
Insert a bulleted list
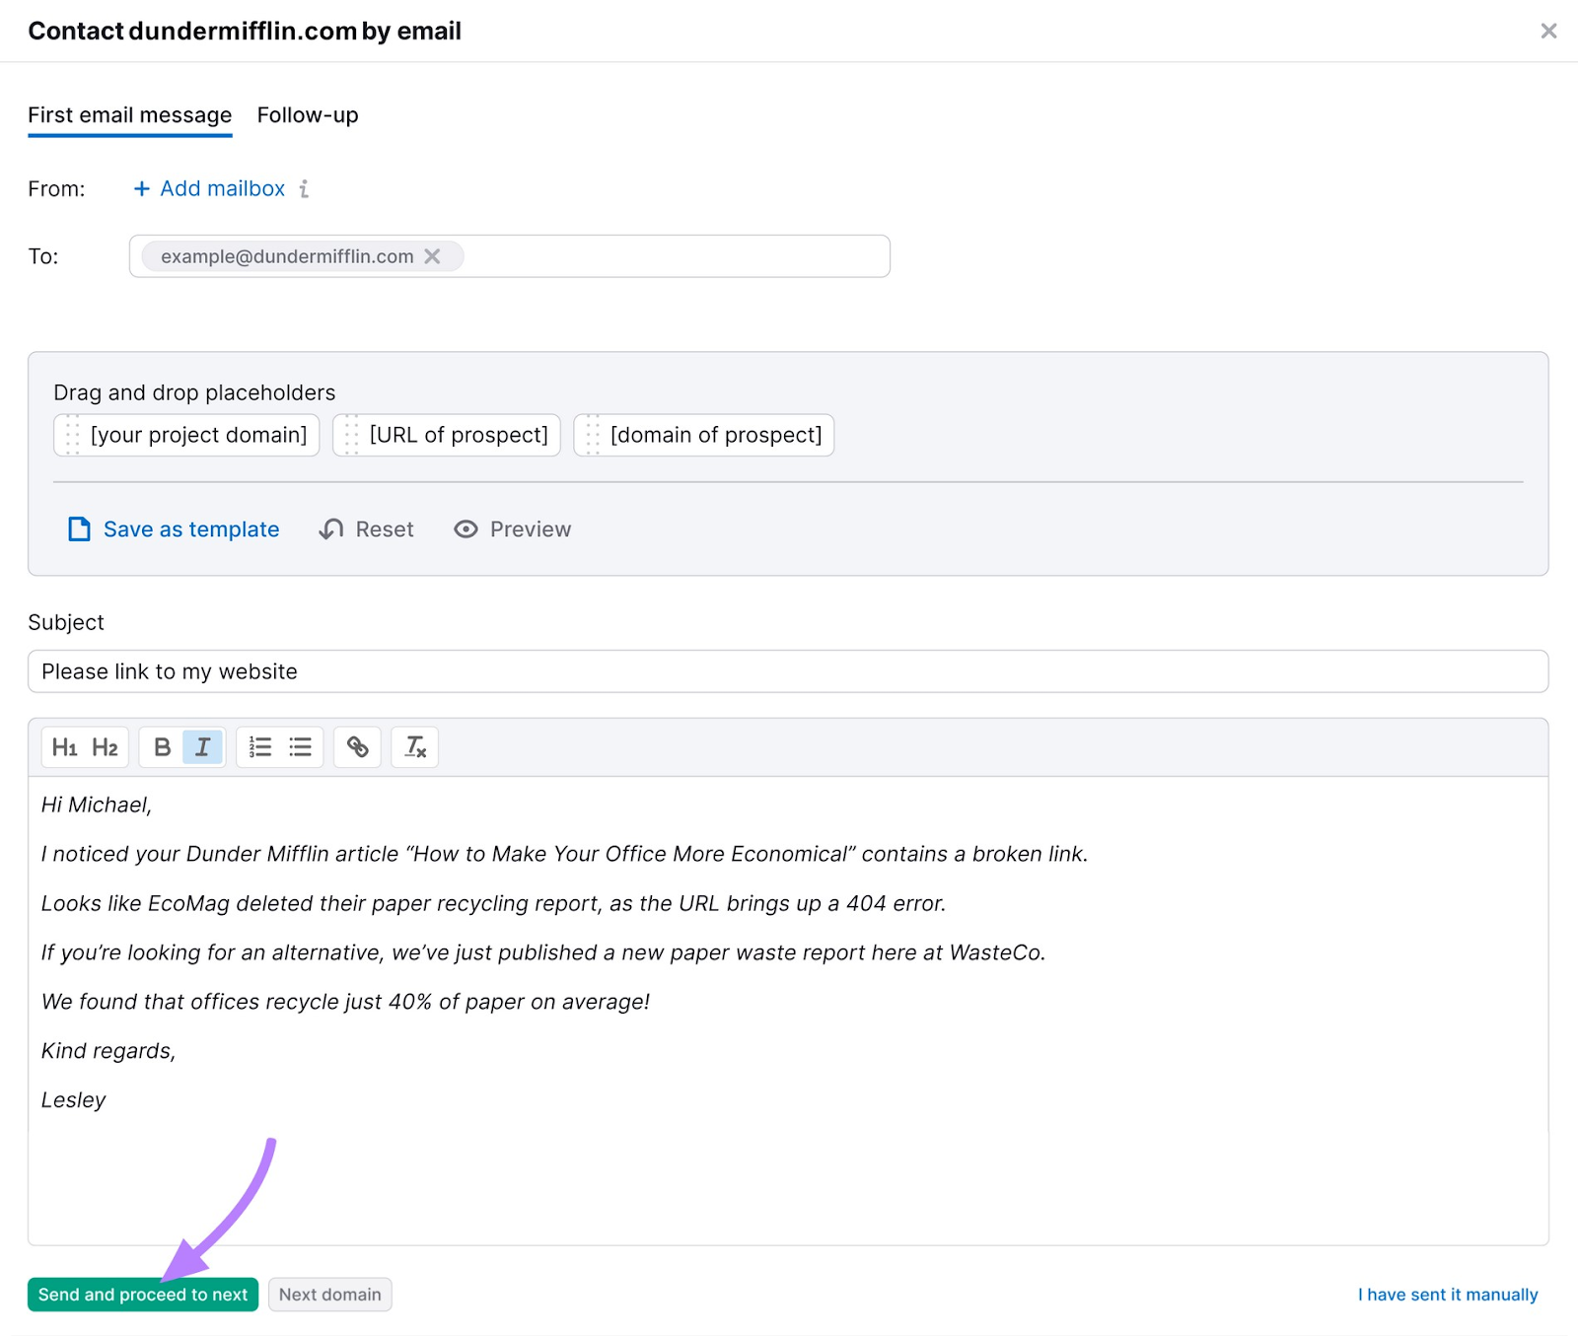click(301, 747)
